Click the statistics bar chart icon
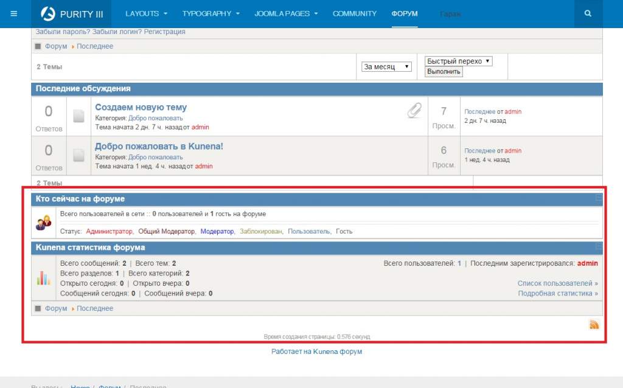Screen dimensions: 623x388 pos(43,277)
